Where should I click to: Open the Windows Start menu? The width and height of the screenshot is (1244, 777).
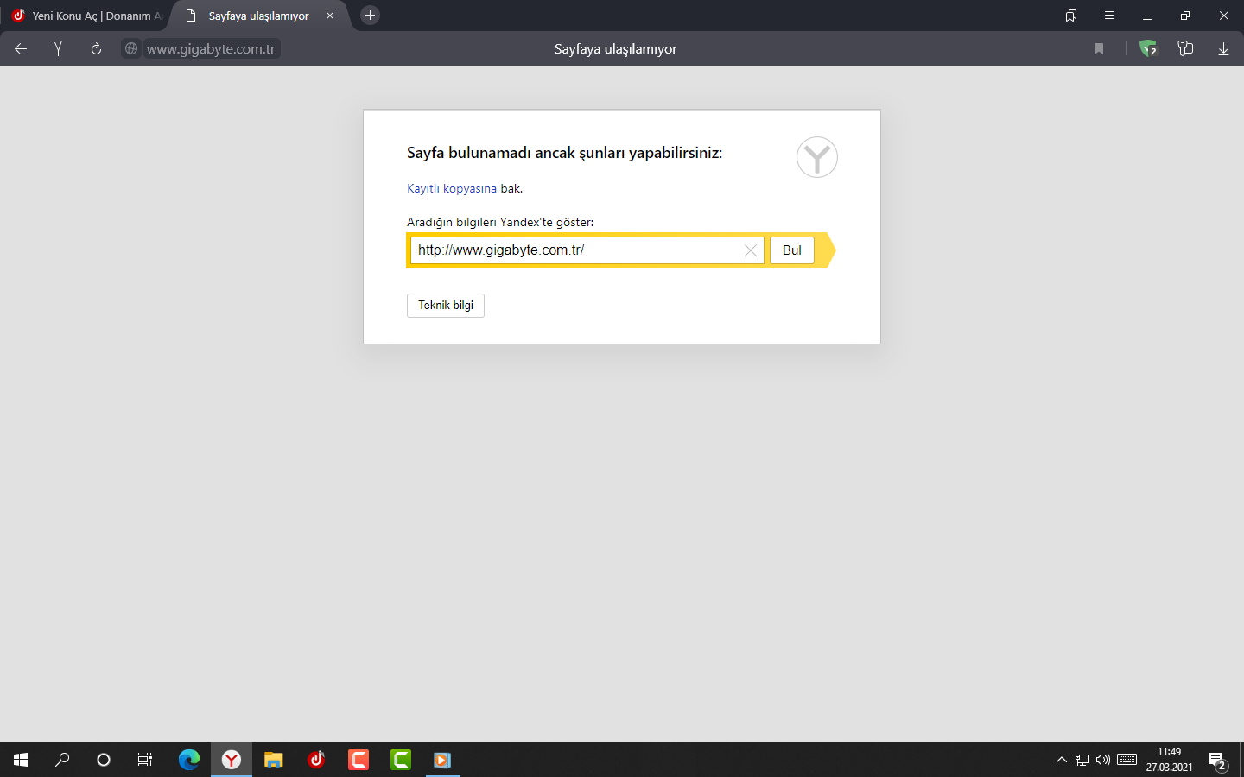point(21,760)
